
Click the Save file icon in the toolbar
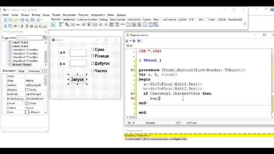point(22,20)
